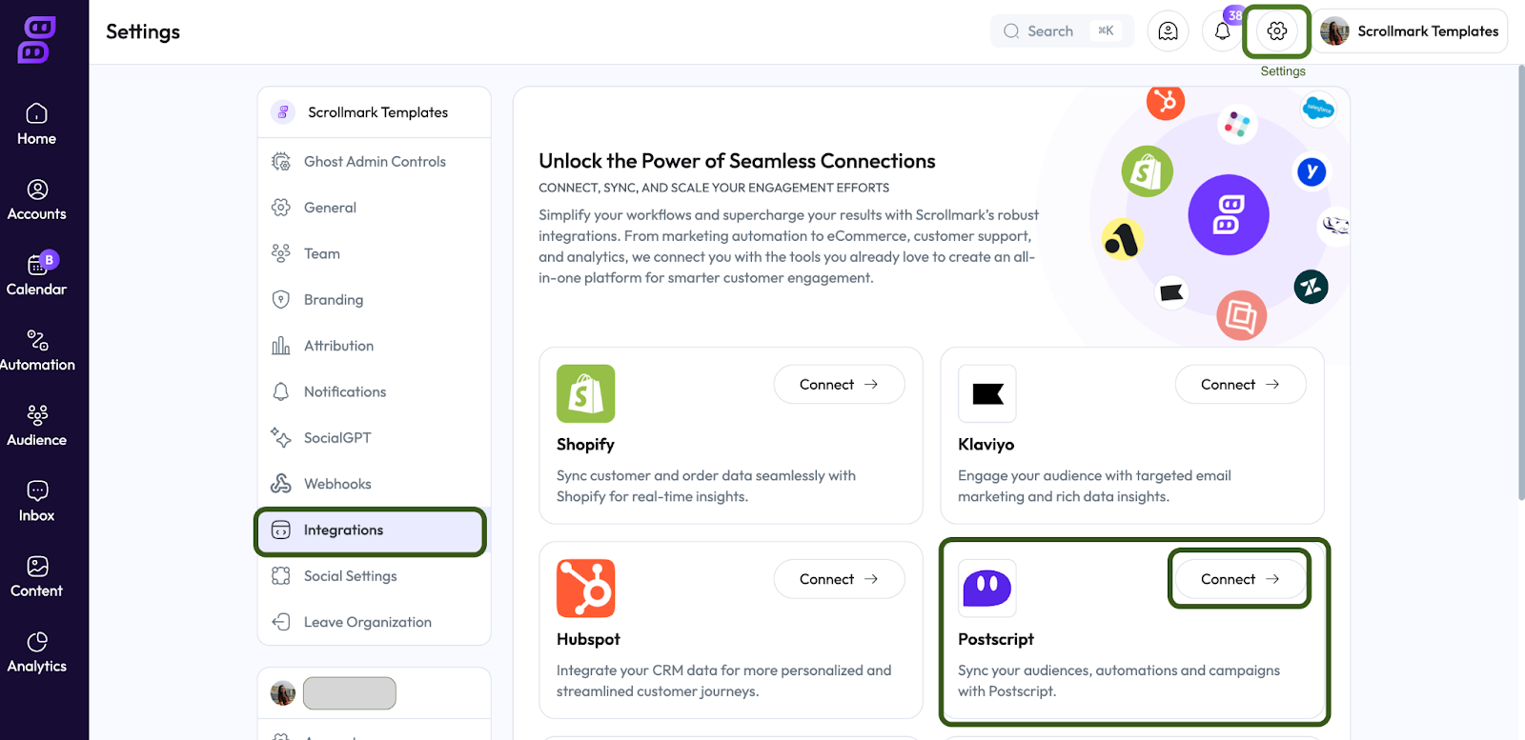1525x740 pixels.
Task: Open SocialGPT settings
Action: point(337,438)
